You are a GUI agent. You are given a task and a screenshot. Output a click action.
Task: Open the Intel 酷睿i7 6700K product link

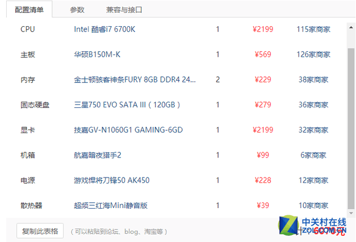click(105, 29)
